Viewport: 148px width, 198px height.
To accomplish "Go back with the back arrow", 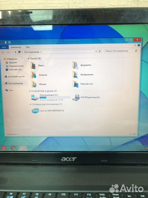I will (x=3, y=52).
